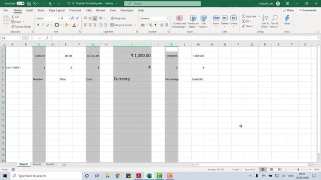The image size is (321, 180).
Task: Switch to Page Break Preview icon
Action: click(x=279, y=169)
